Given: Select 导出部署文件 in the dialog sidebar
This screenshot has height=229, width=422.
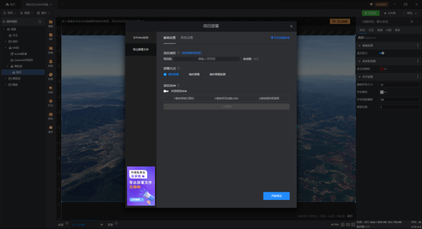Looking at the screenshot, I should pos(141,49).
